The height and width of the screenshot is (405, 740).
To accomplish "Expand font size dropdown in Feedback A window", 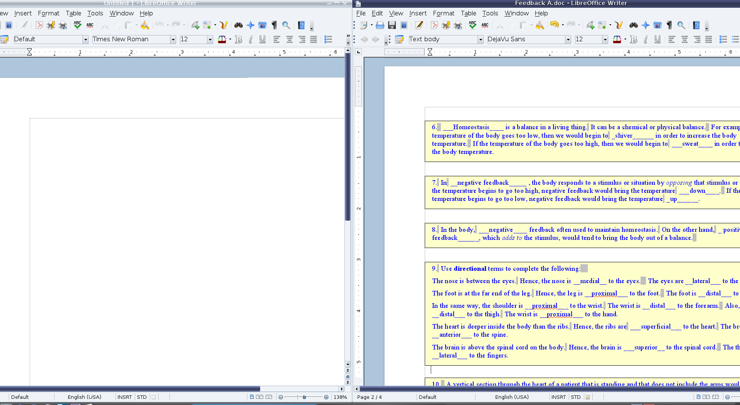I will pyautogui.click(x=605, y=39).
